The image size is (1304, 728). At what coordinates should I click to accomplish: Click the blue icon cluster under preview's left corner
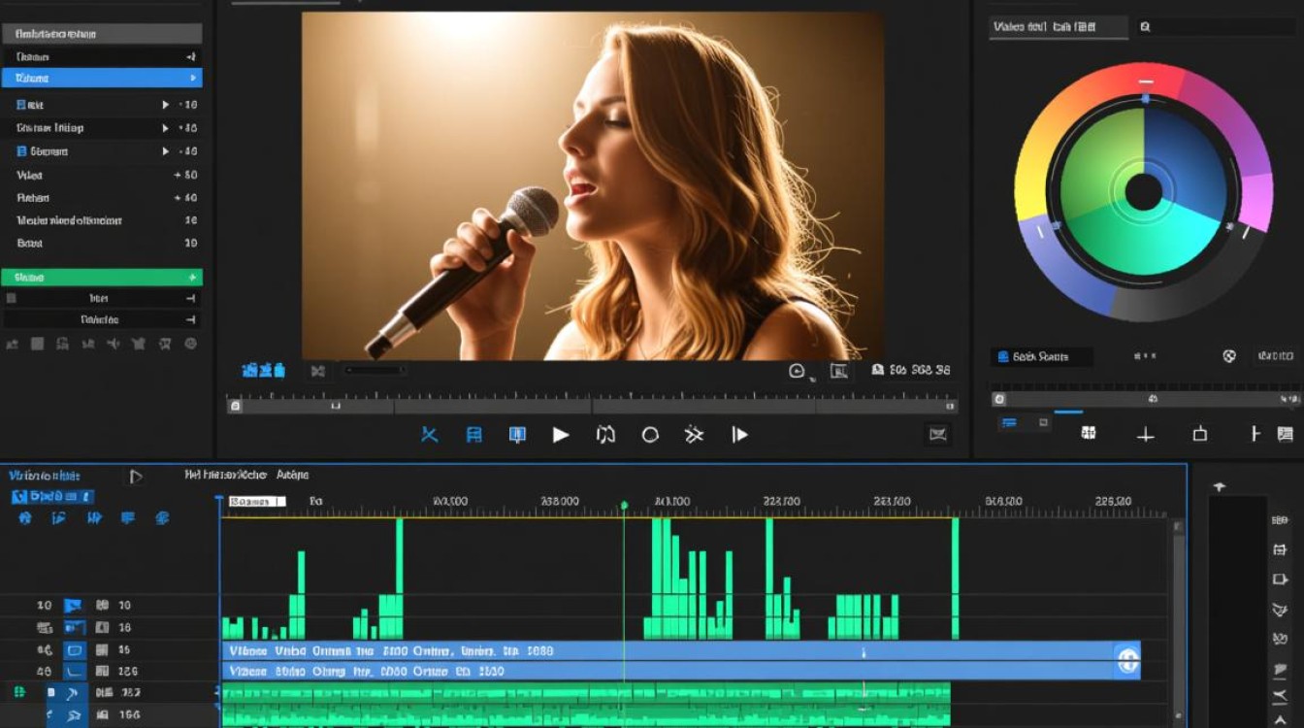coord(263,370)
